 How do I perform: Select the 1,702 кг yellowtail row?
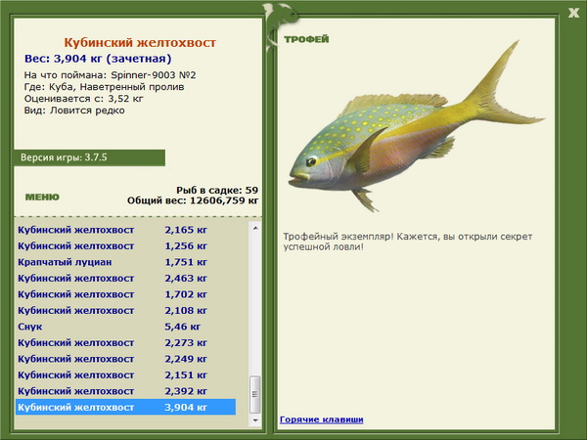[x=125, y=293]
